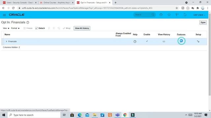Click the Help column header
211x118 pixels.
135,34
